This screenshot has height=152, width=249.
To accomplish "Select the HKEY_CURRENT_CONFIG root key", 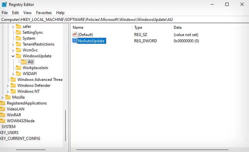I will click(x=20, y=138).
